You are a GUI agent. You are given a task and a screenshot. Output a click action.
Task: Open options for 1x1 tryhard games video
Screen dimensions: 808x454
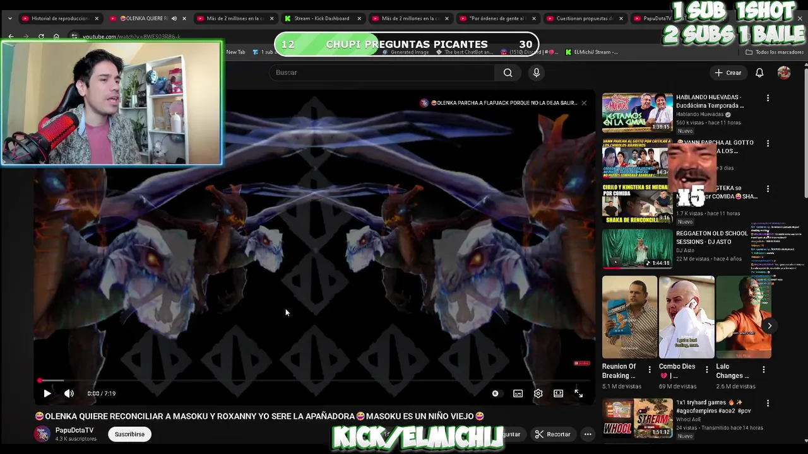click(x=768, y=403)
